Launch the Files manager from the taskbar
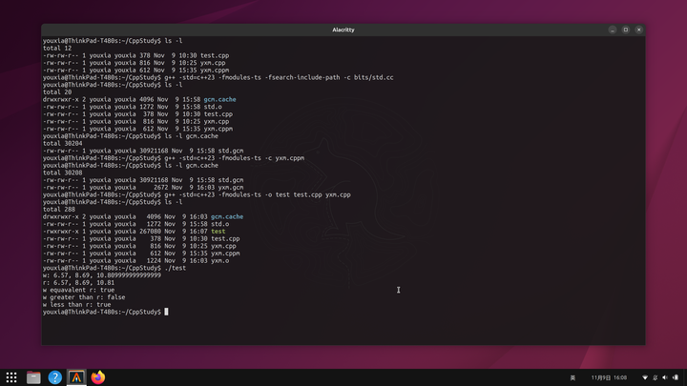The image size is (687, 386). (x=33, y=377)
